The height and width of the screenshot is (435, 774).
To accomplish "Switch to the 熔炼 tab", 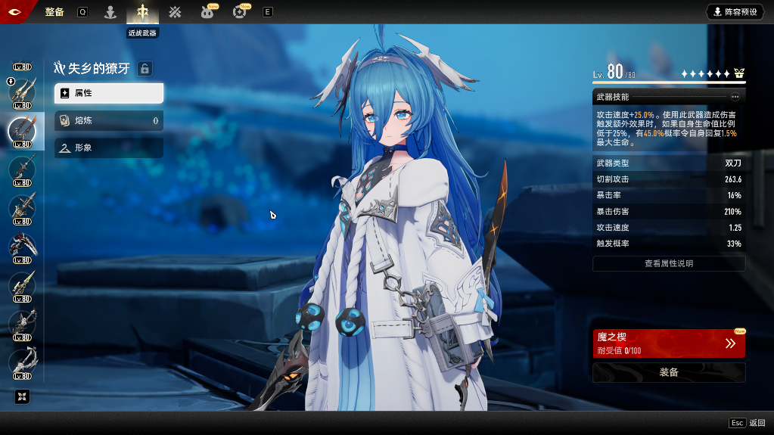I will [109, 120].
